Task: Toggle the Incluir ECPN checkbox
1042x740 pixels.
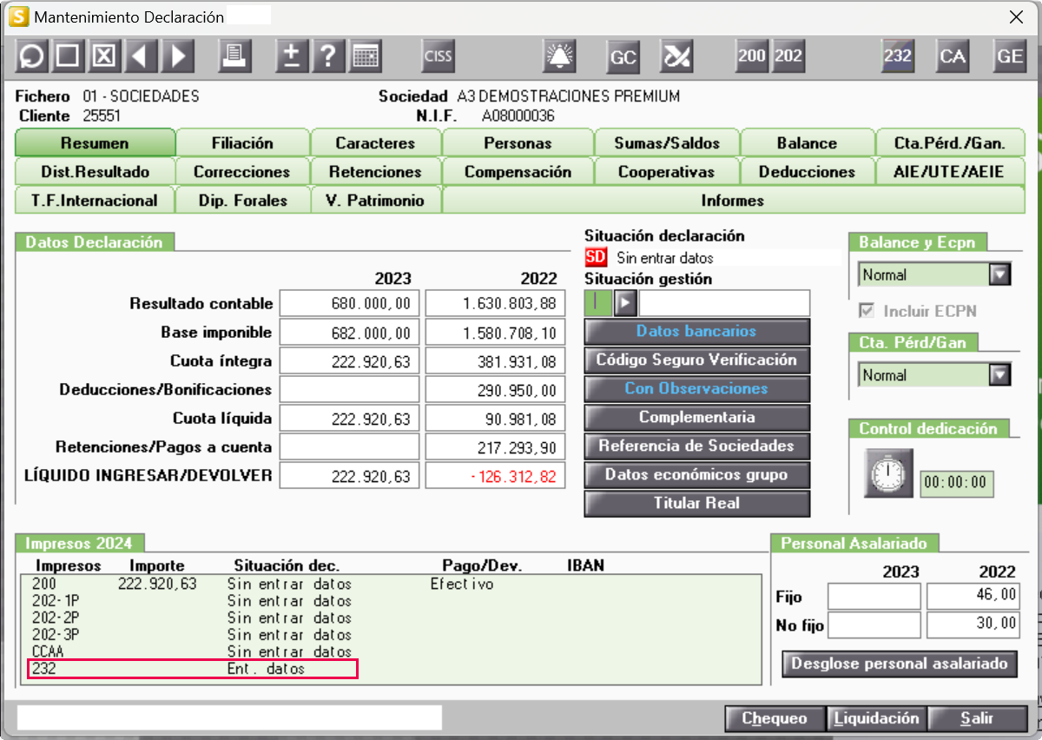Action: 866,310
